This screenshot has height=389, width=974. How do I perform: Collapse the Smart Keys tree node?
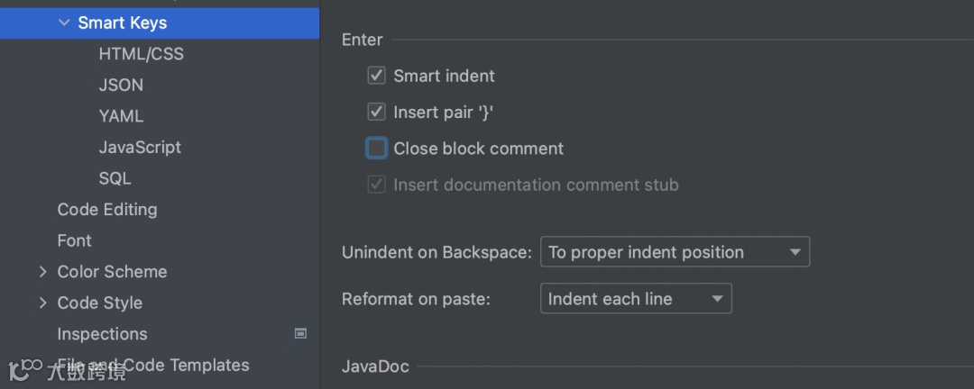64,23
